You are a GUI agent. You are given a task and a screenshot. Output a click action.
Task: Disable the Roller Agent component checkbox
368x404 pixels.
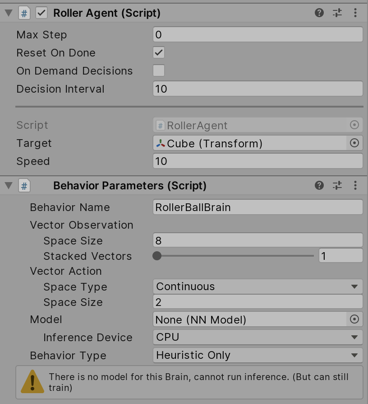(40, 13)
